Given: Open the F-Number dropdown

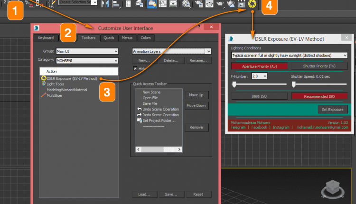Looking at the screenshot, I should 259,76.
